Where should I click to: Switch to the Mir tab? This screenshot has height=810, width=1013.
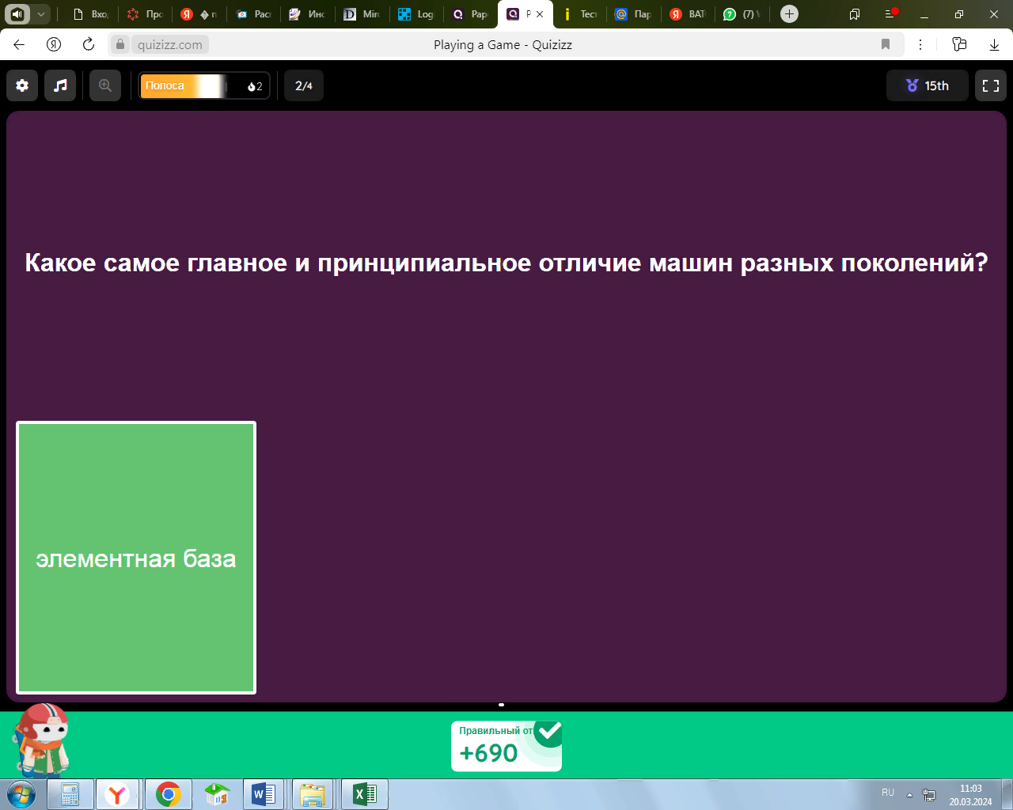tap(362, 14)
